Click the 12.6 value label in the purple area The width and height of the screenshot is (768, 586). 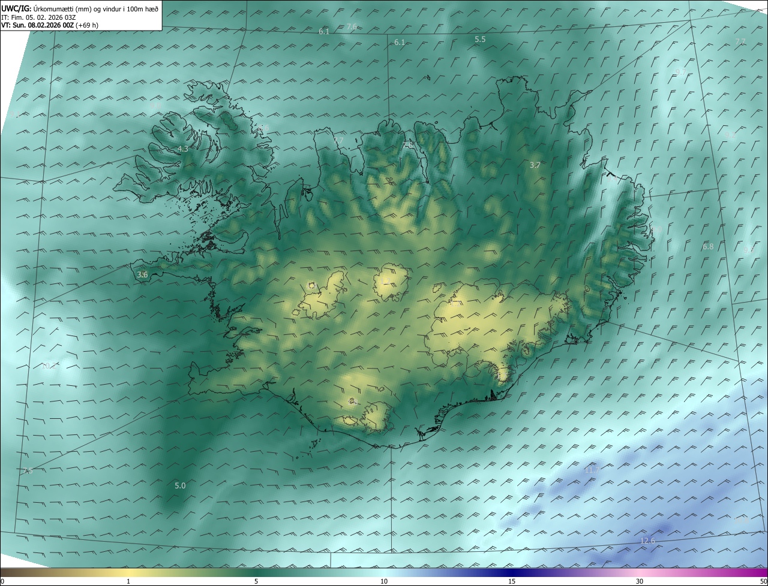coord(648,540)
